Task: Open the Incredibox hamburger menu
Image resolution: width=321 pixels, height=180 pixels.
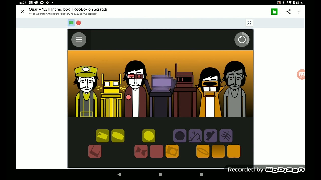Action: tap(79, 39)
